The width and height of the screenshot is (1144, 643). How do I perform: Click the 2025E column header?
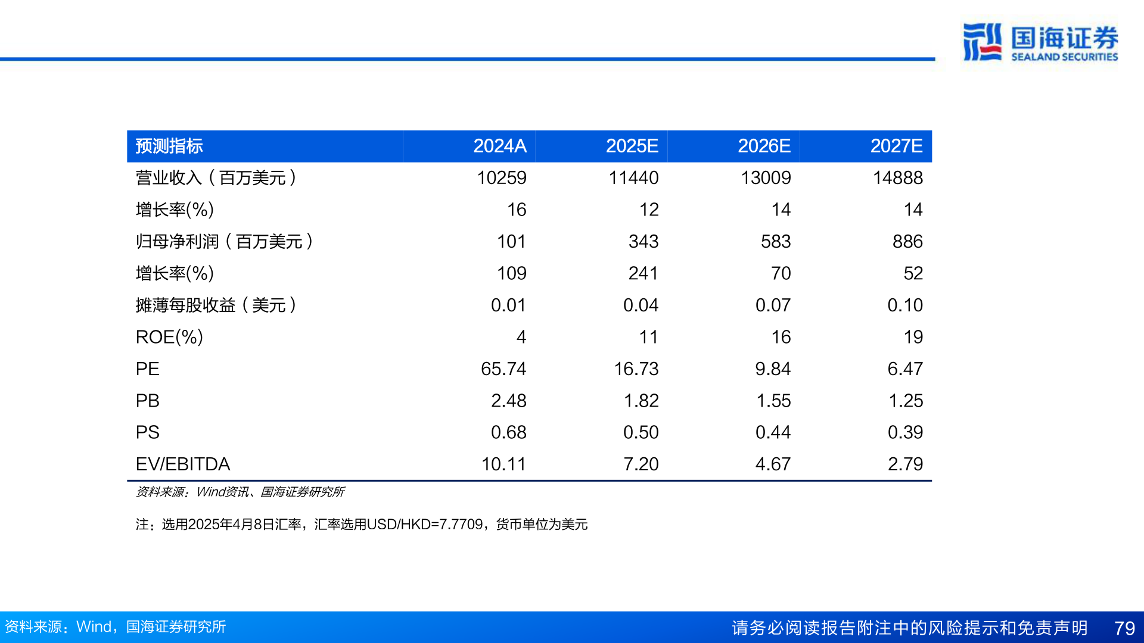[x=632, y=146]
